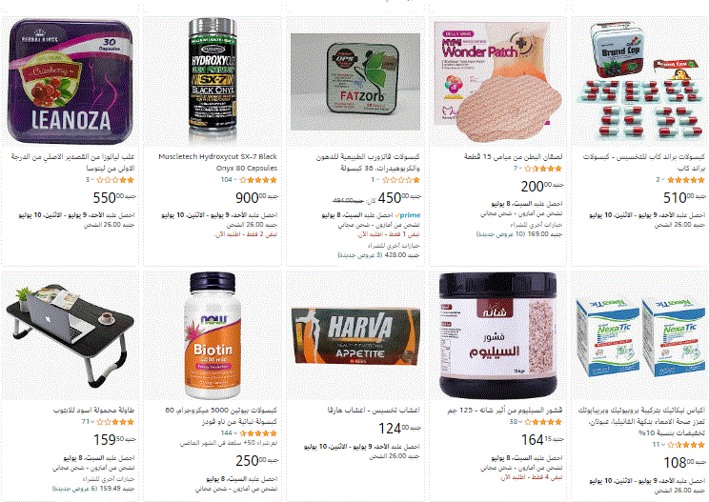Open the Leanoza capsules product image
This screenshot has height=502, width=709.
coord(71,81)
